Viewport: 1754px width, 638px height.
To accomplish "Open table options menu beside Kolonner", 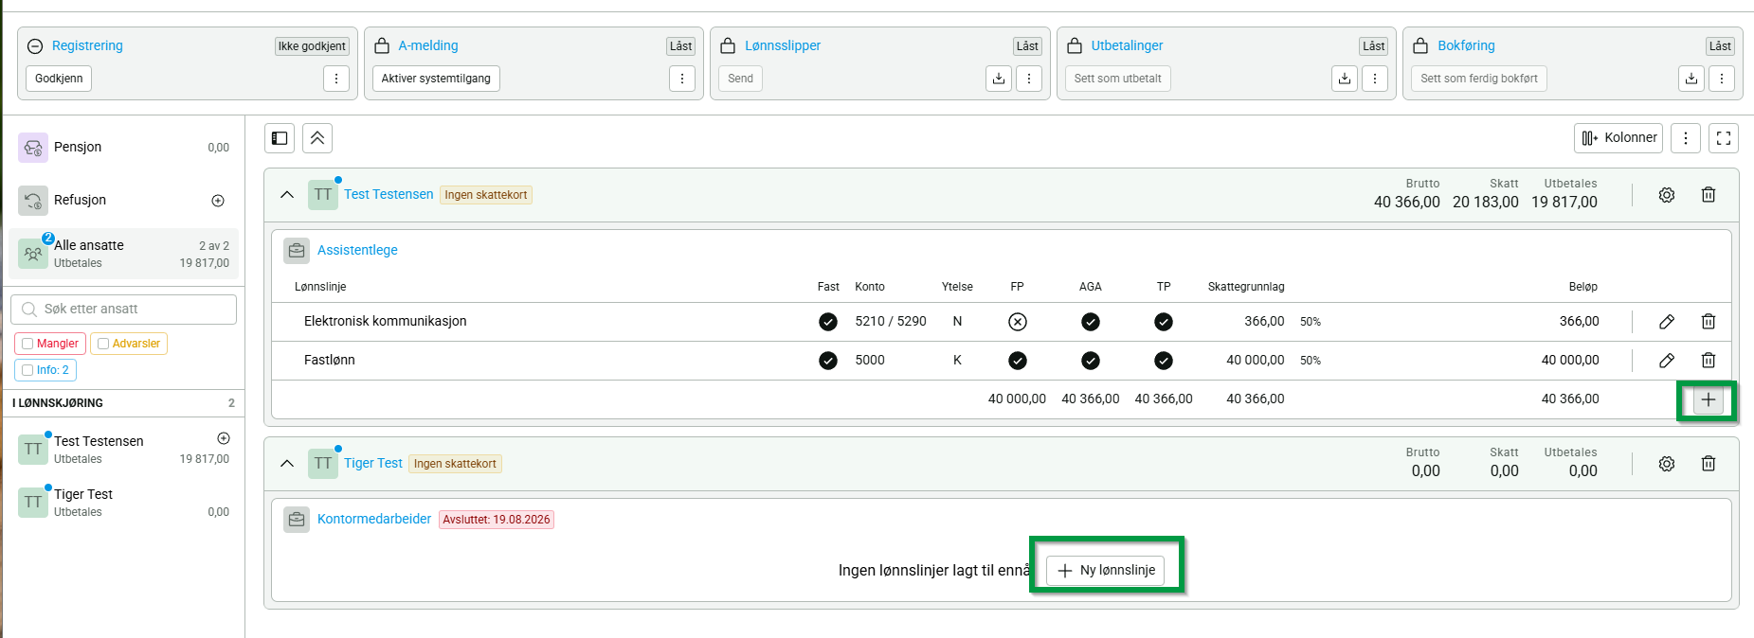I will click(1686, 138).
